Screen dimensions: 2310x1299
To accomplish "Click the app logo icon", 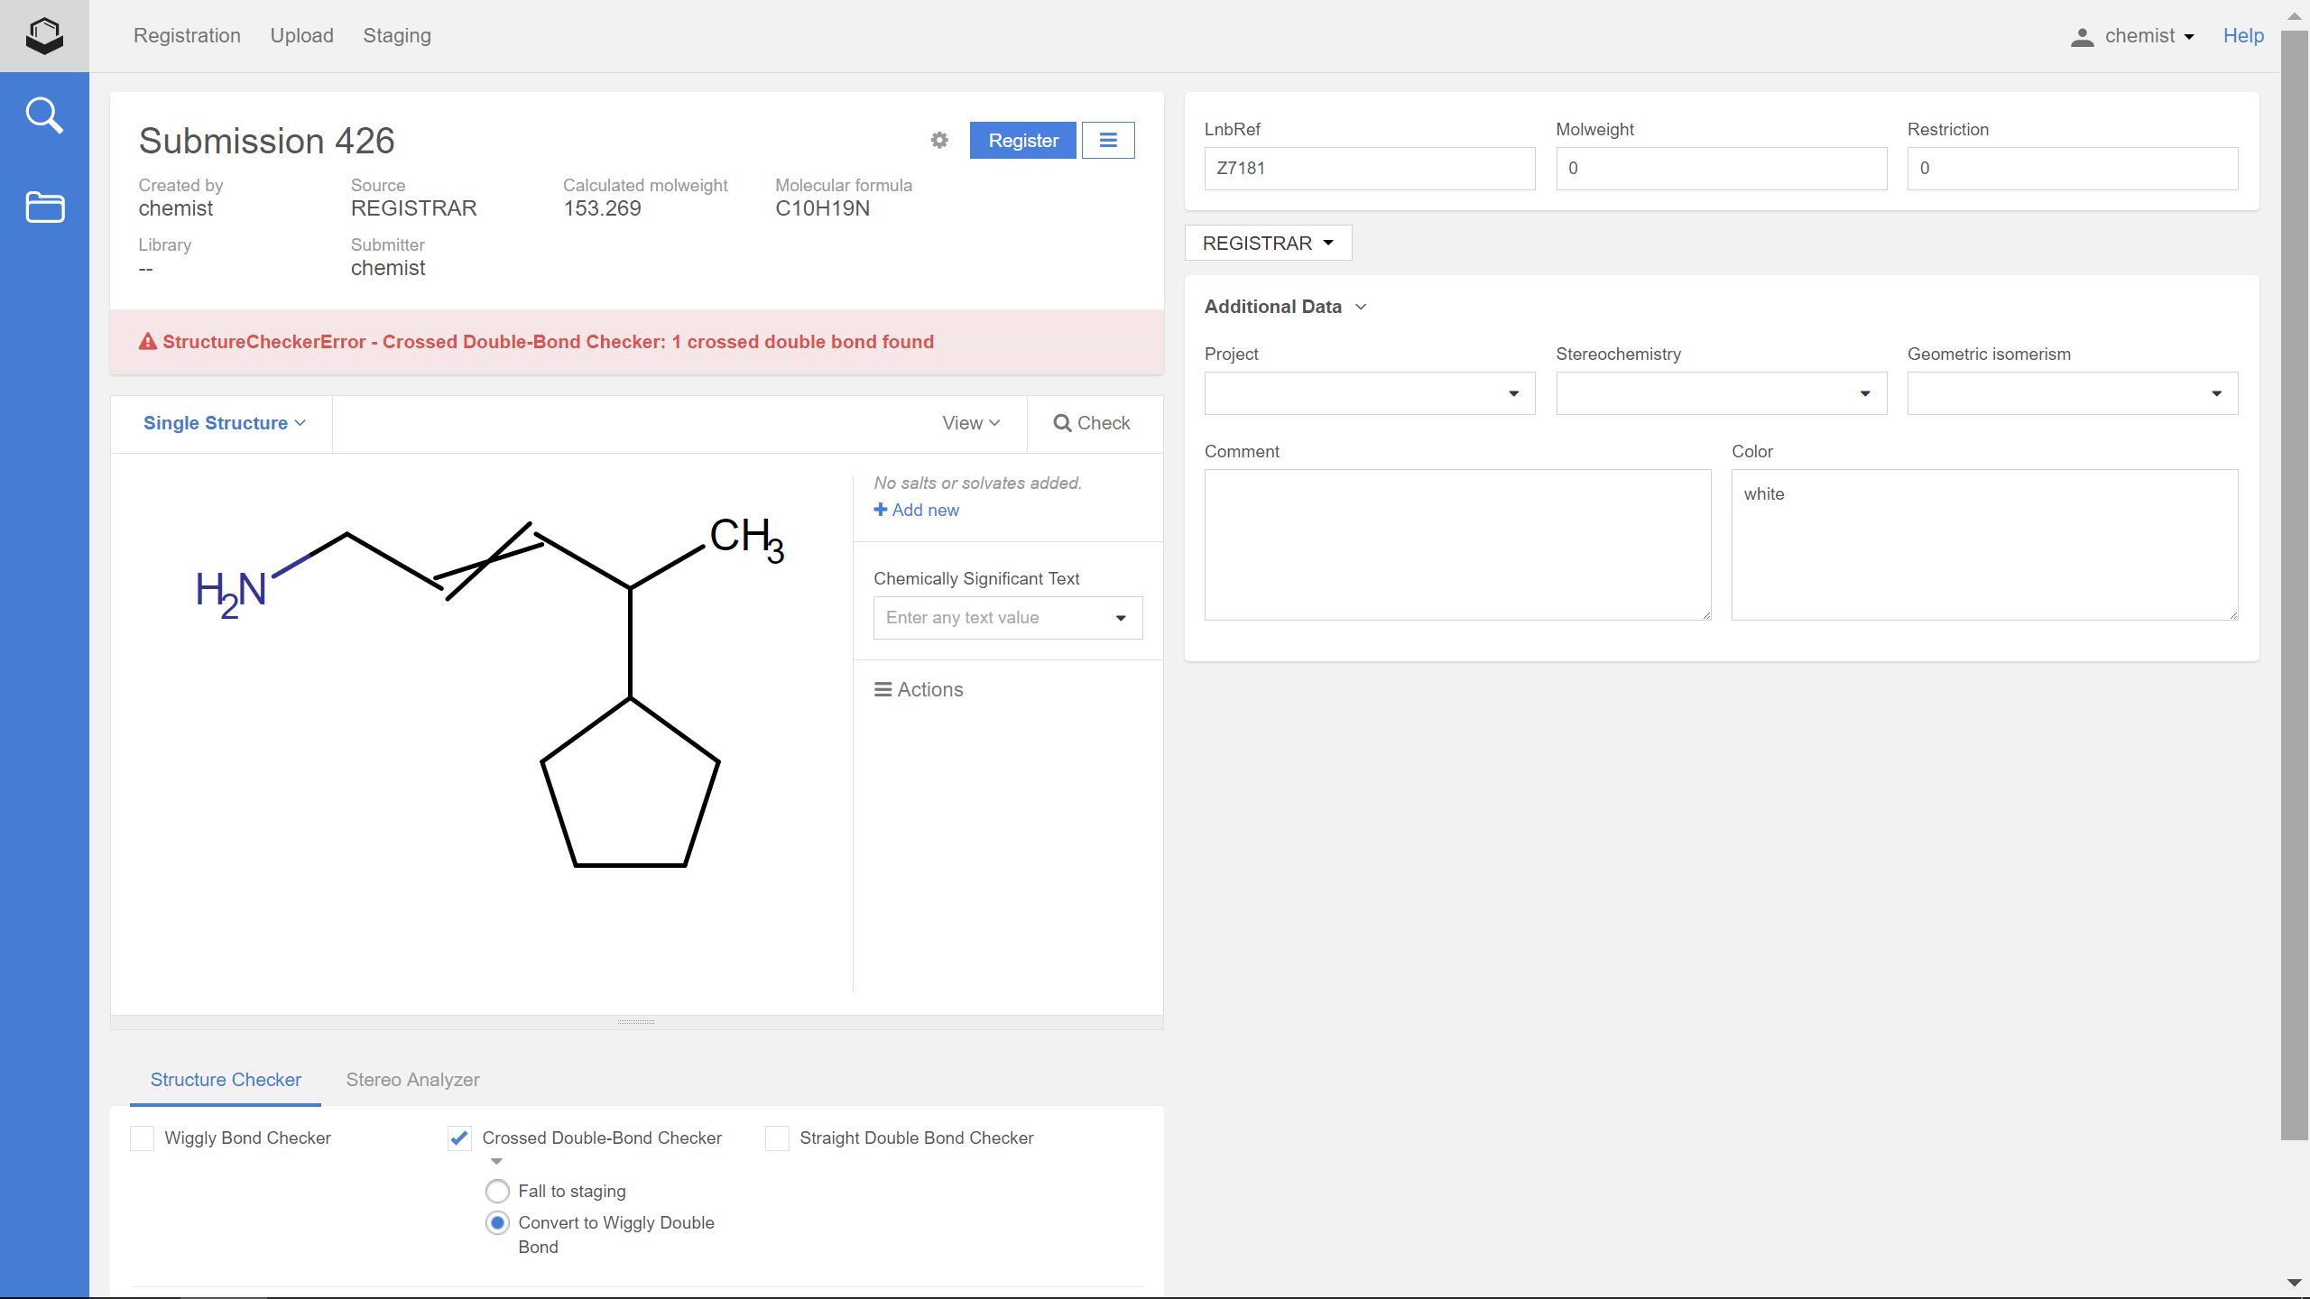I will pyautogui.click(x=44, y=36).
